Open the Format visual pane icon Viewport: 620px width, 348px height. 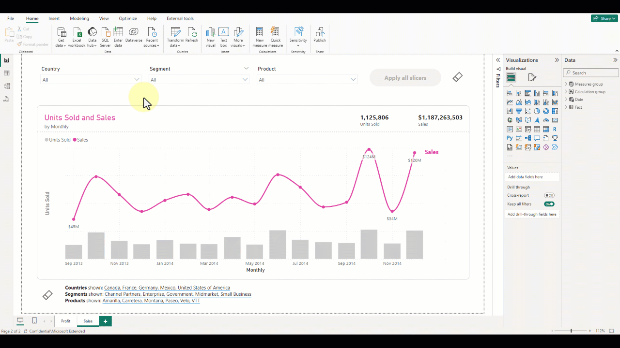532,78
